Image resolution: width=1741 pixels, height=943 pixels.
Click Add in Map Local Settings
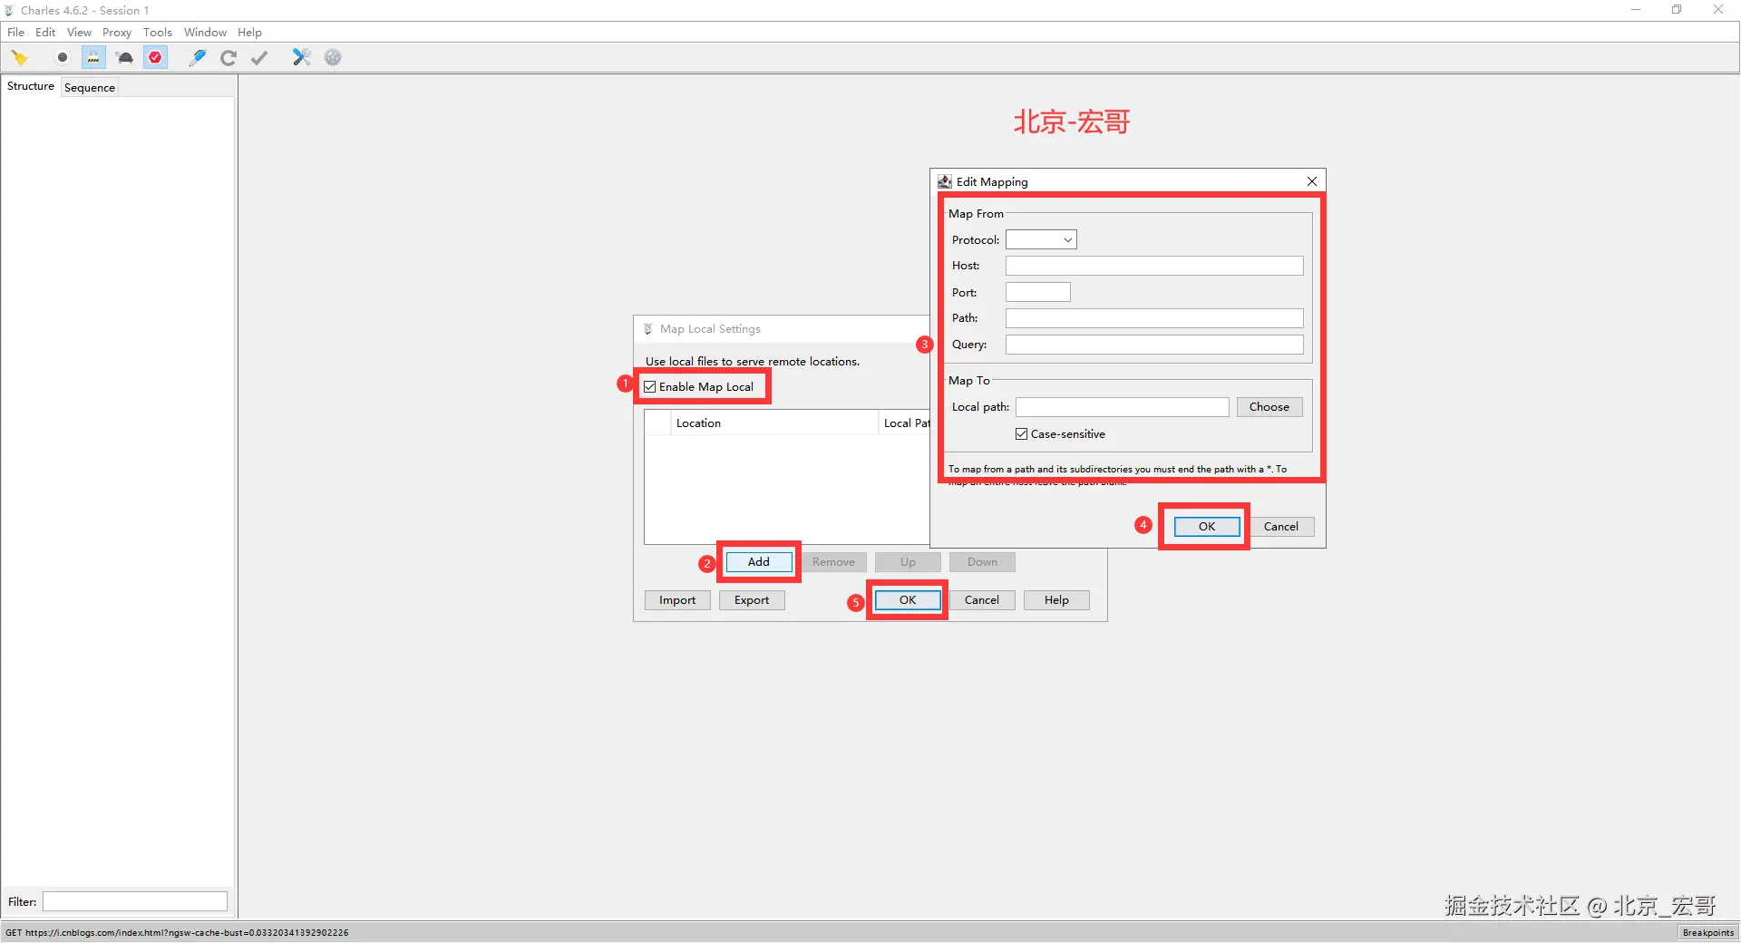(x=759, y=562)
